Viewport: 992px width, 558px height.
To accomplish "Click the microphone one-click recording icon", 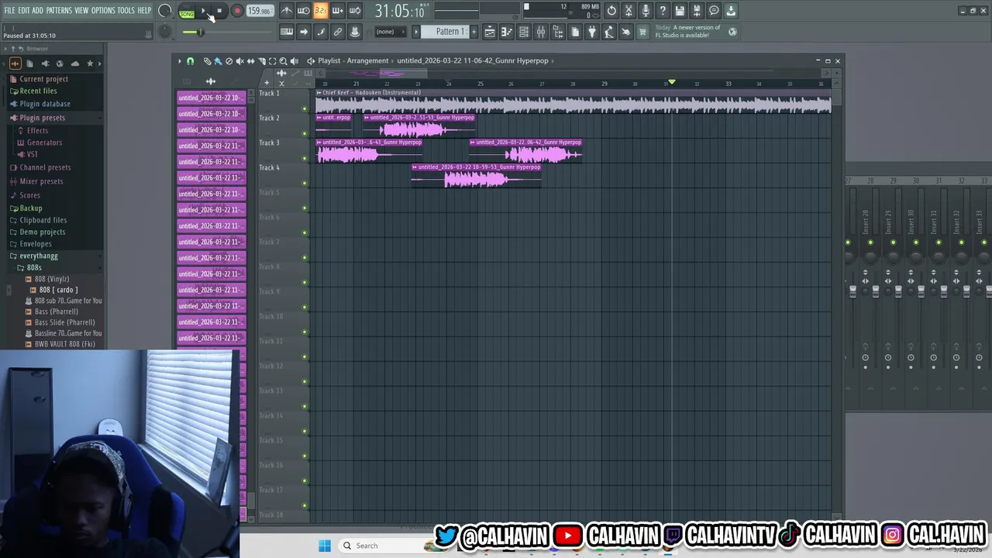I will coord(646,11).
